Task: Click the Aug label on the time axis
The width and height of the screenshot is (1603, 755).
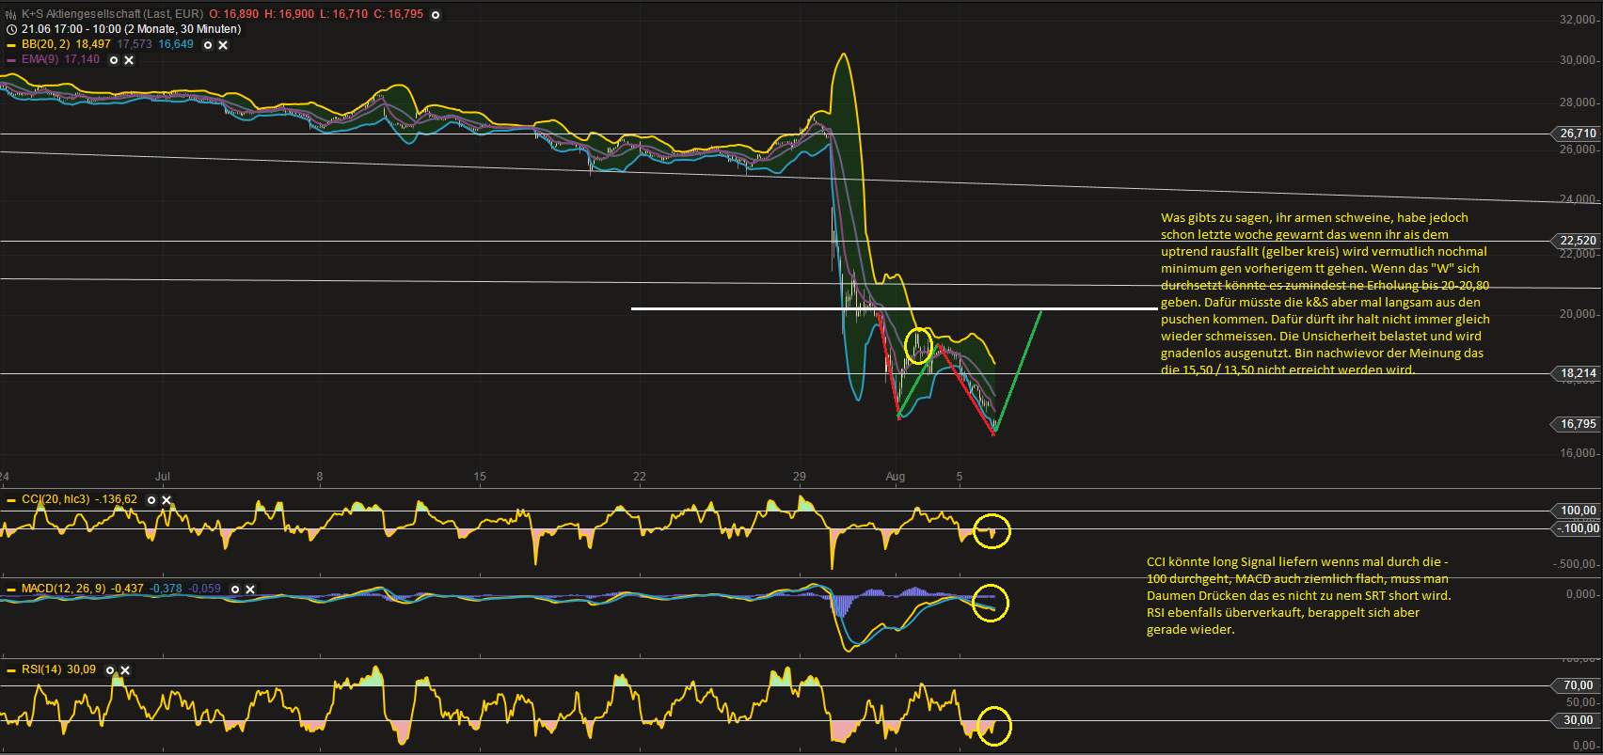Action: click(x=896, y=477)
